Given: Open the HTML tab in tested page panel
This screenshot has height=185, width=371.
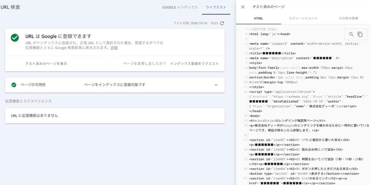Looking at the screenshot, I should (258, 18).
